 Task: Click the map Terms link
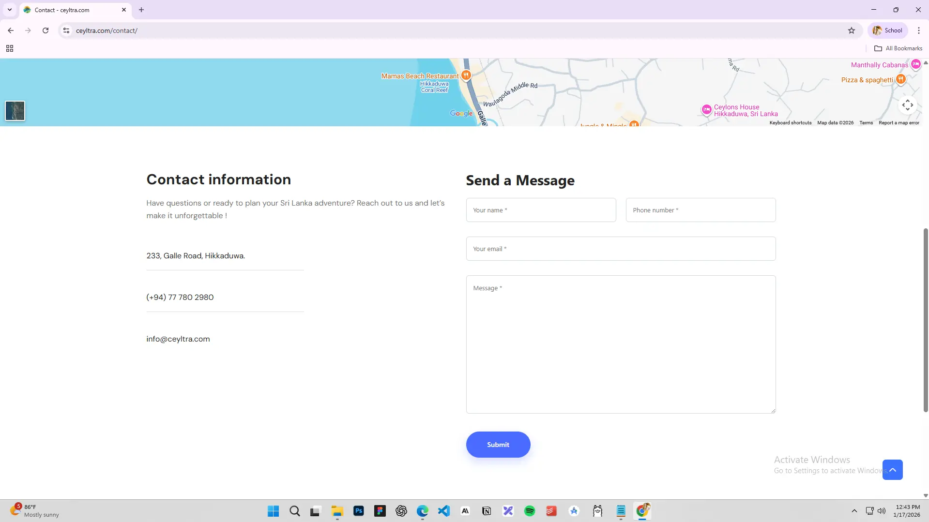[x=866, y=123]
